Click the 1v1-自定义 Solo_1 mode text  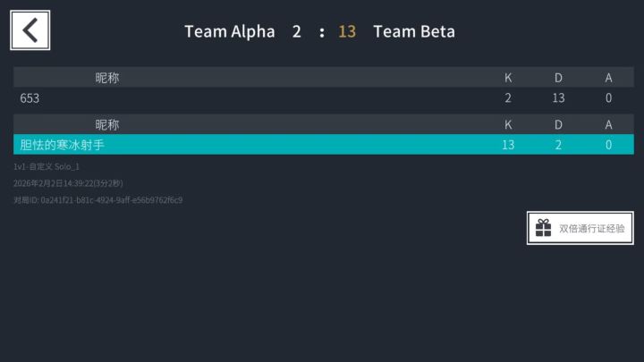(x=47, y=166)
